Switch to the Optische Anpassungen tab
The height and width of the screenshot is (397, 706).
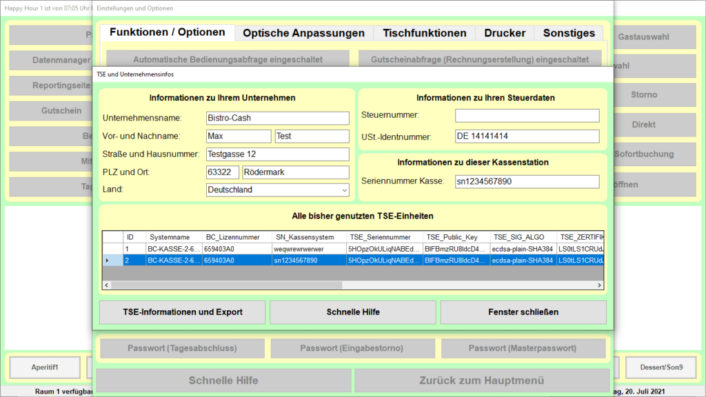pos(303,33)
